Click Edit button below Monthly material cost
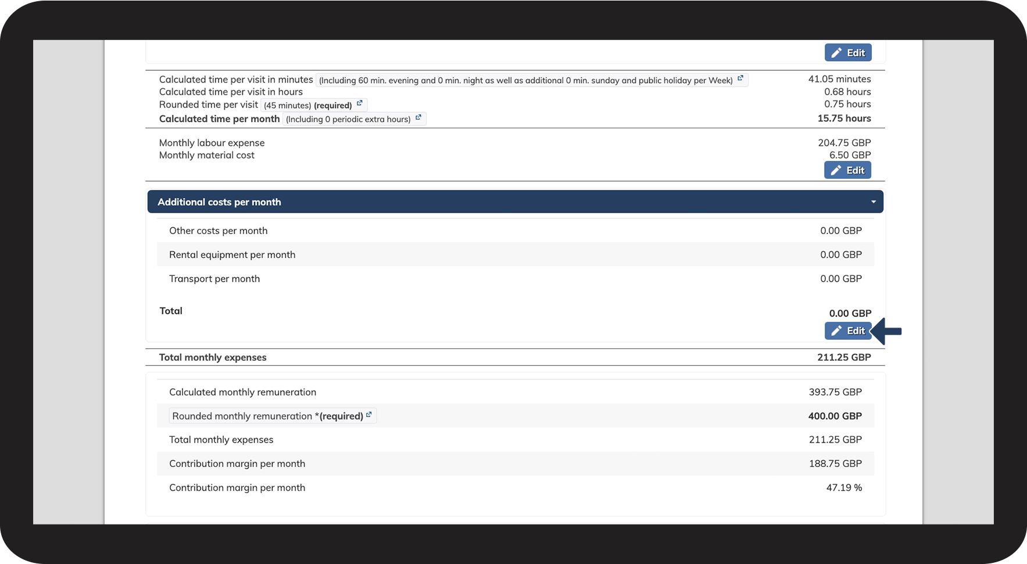The height and width of the screenshot is (564, 1027). (x=847, y=170)
